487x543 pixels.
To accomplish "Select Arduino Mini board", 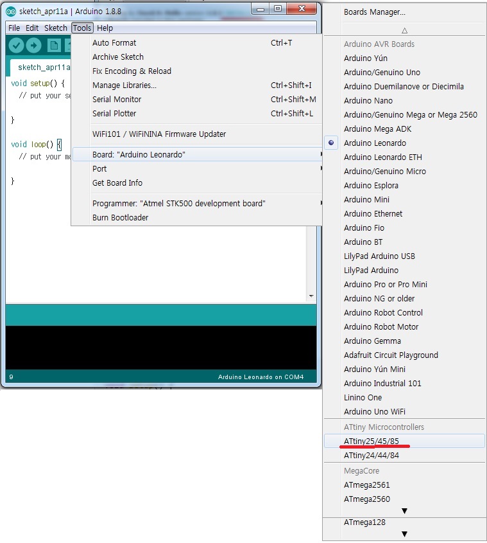I will point(404,199).
